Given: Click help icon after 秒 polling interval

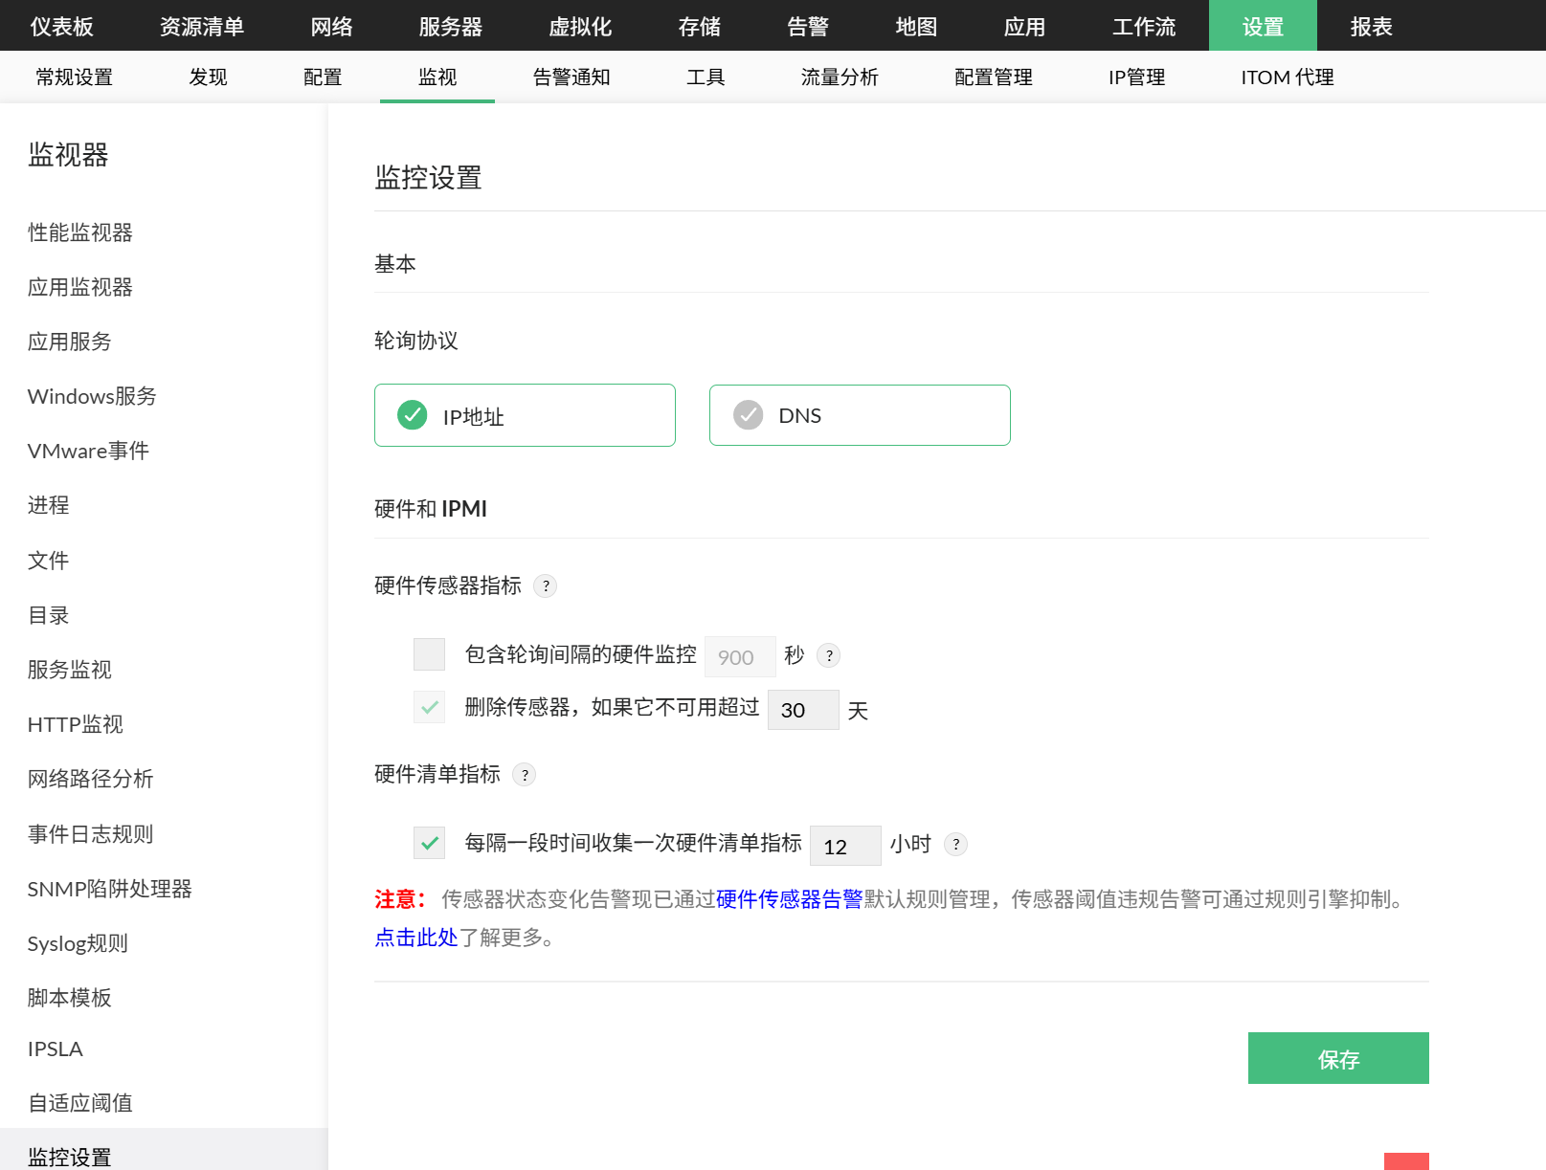Looking at the screenshot, I should [x=829, y=655].
